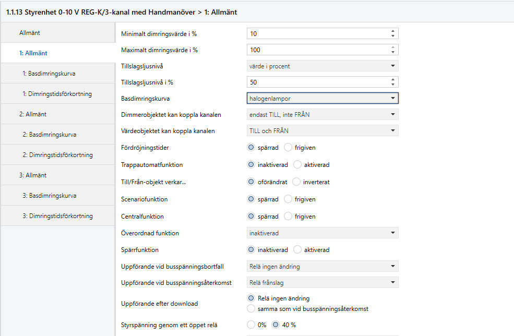Screen dimensions: 514x336
Task: Open Uppförande vid busspänningsåterkomst dropdown
Action: pos(322,283)
